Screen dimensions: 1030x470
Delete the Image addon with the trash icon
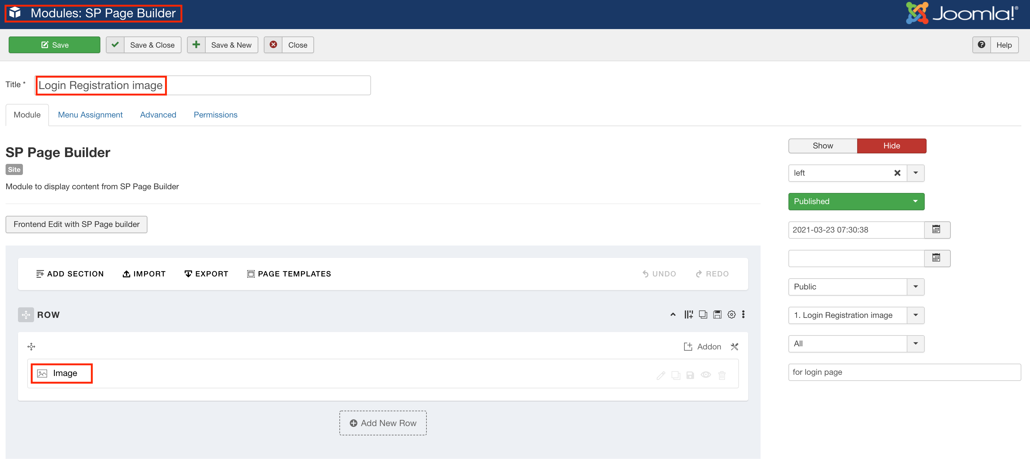click(x=722, y=375)
